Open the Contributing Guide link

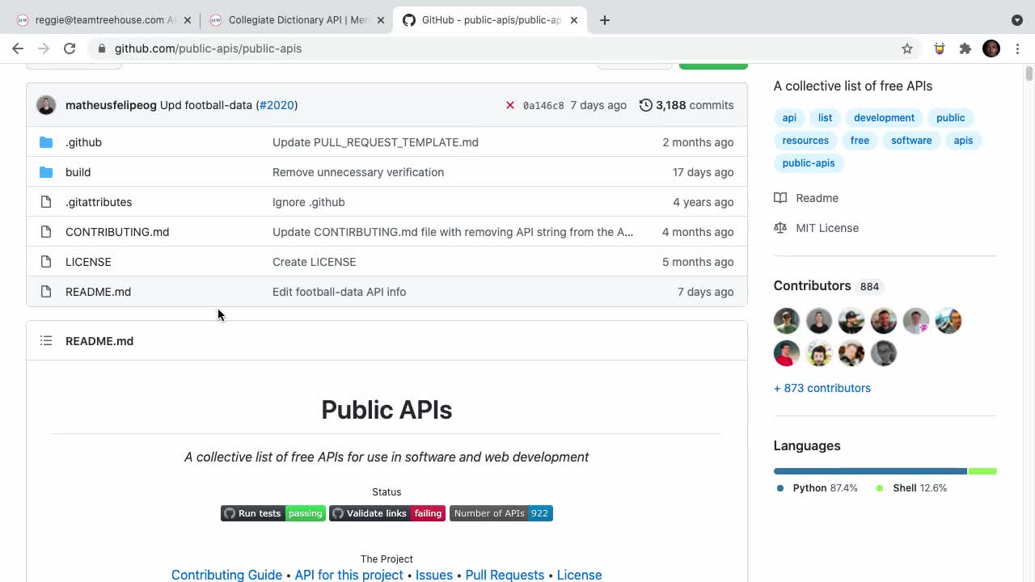pos(226,575)
